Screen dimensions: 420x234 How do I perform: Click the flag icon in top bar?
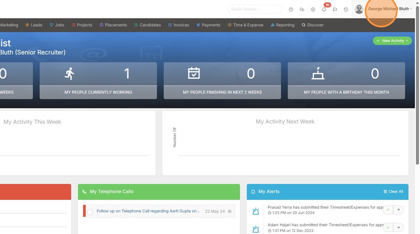tap(335, 9)
